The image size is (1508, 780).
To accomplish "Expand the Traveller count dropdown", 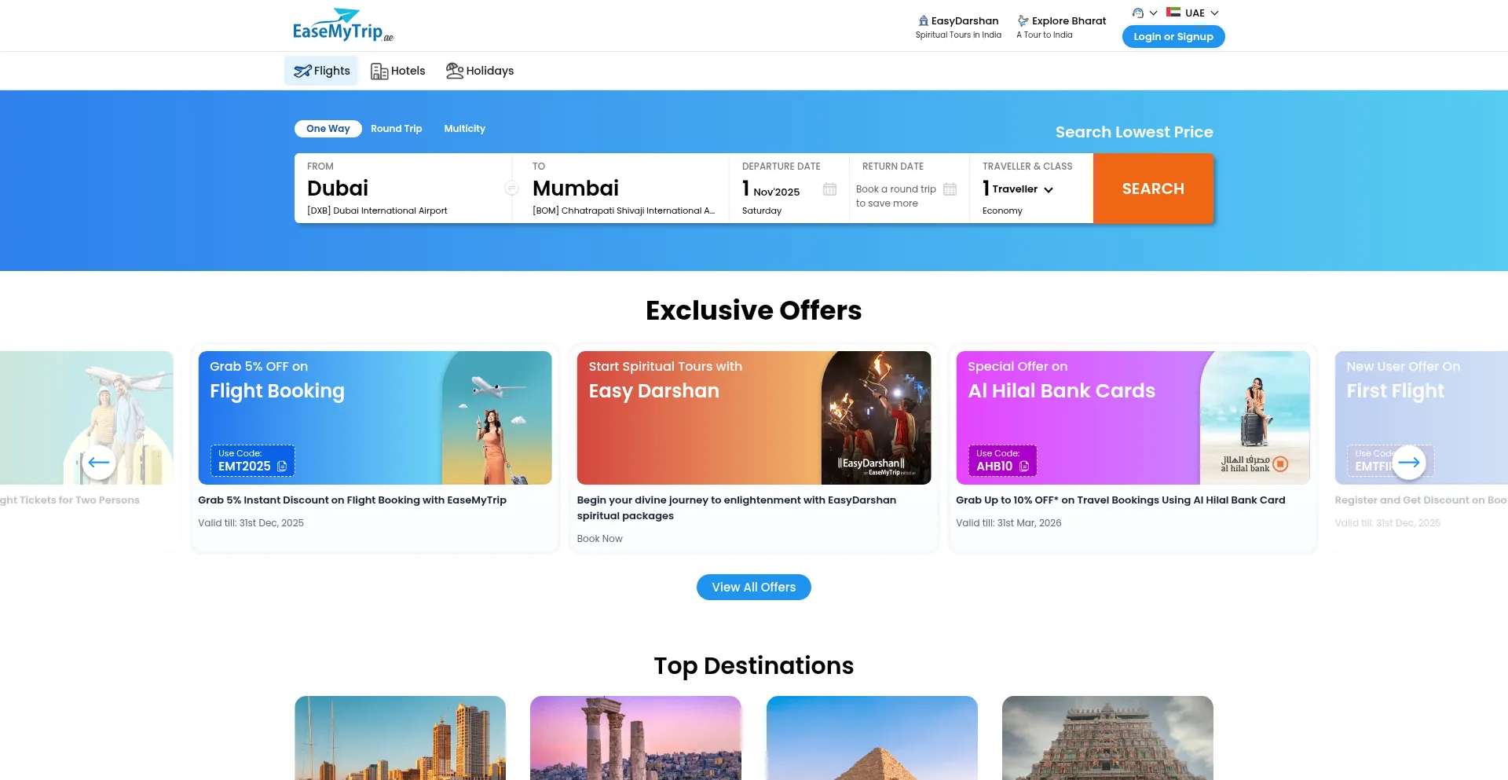I will click(x=1018, y=189).
